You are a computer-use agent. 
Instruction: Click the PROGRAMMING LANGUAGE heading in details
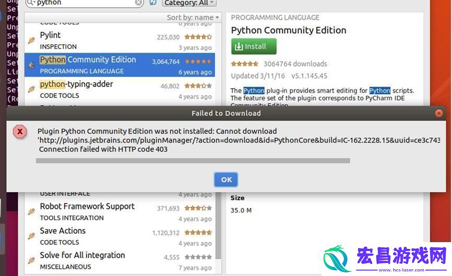[275, 18]
